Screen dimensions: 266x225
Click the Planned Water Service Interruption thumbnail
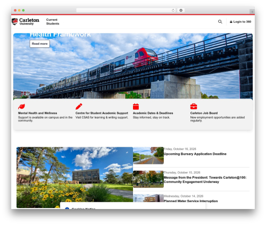coord(148,198)
